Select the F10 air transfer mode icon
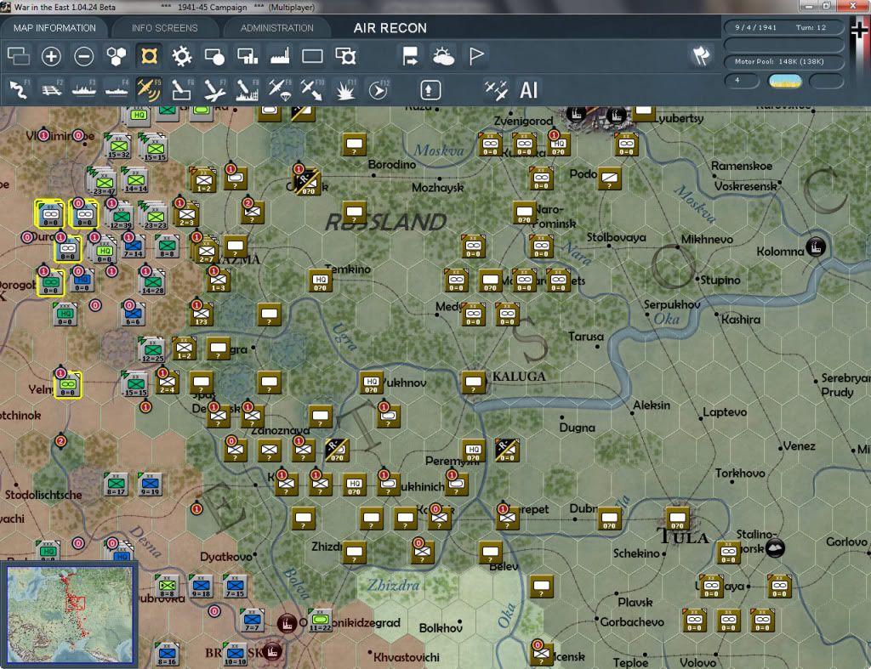This screenshot has width=871, height=669. (312, 90)
